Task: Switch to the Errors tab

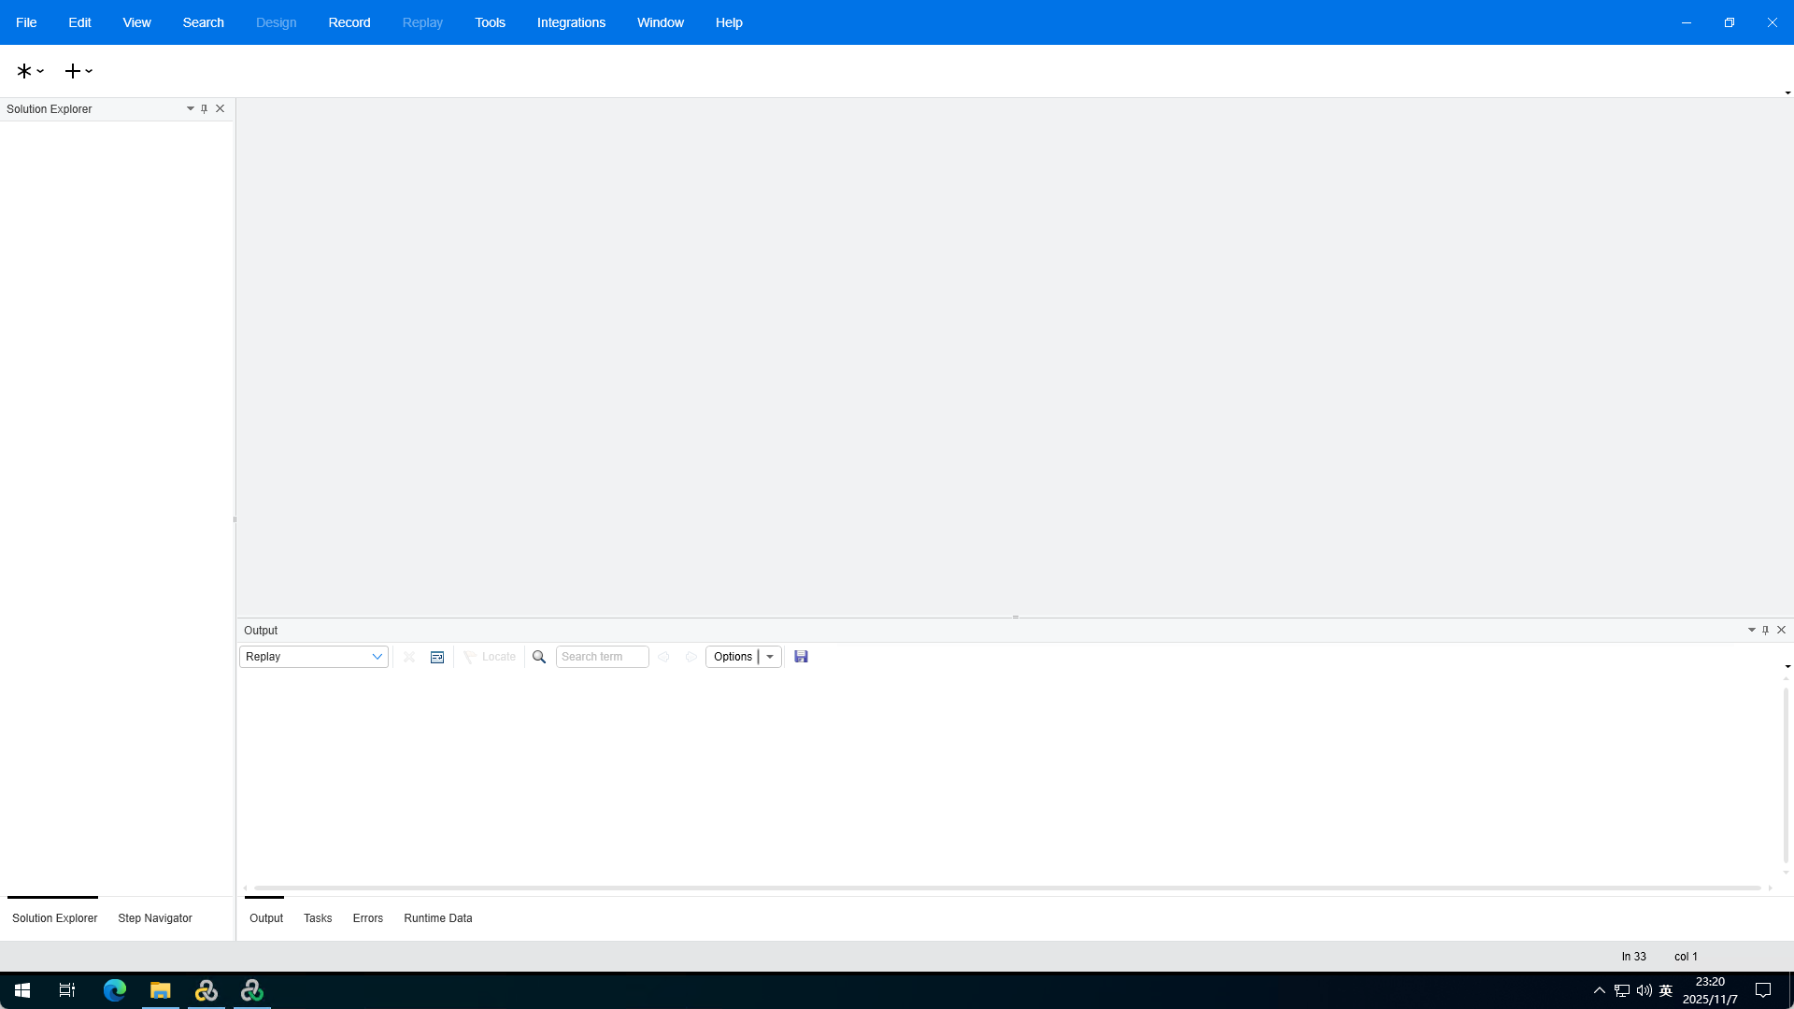Action: click(x=368, y=918)
